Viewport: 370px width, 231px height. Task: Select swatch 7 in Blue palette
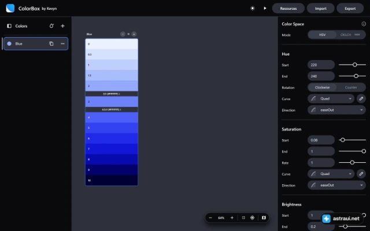[x=112, y=149]
